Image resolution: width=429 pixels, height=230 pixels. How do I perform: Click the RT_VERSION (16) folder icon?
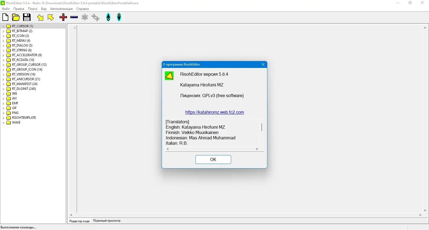[9, 74]
